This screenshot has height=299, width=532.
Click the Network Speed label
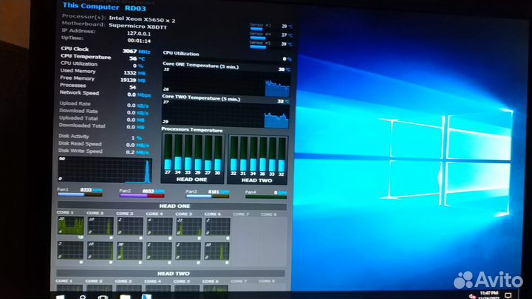pos(79,92)
